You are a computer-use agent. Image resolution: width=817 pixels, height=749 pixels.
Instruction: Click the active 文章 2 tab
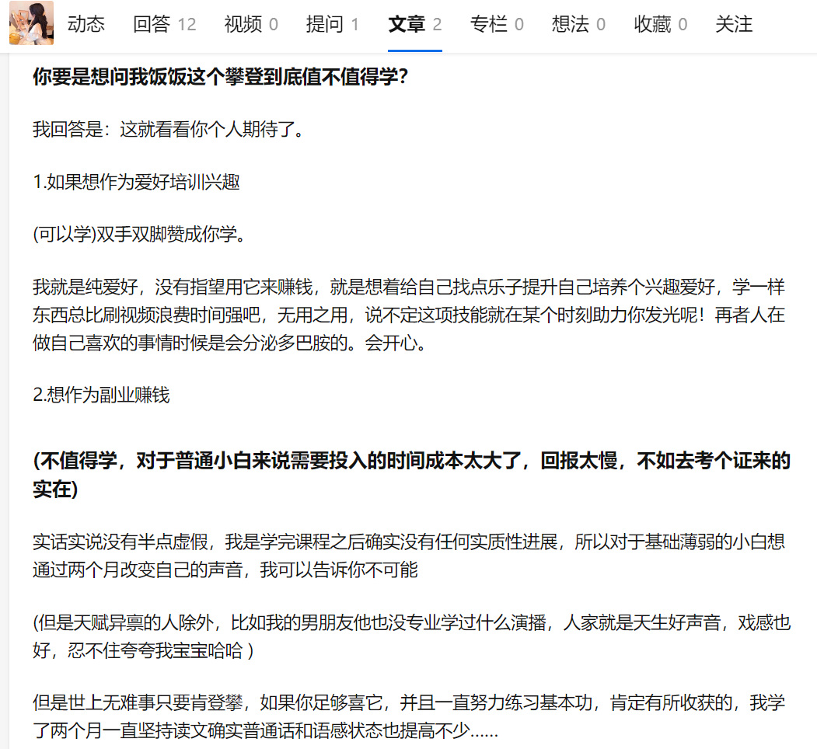[x=415, y=25]
